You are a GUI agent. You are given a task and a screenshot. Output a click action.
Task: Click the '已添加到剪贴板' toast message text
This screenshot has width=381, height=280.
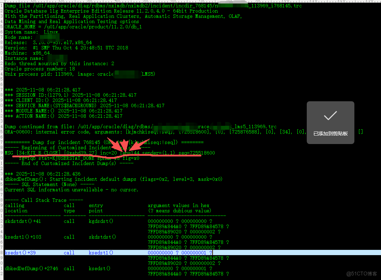pos(331,134)
